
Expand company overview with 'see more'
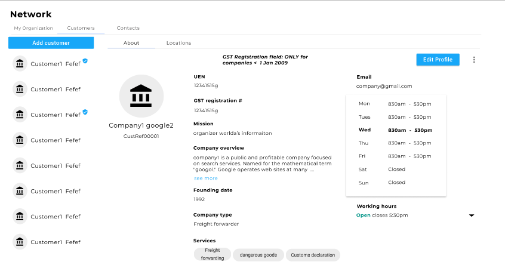tap(206, 178)
